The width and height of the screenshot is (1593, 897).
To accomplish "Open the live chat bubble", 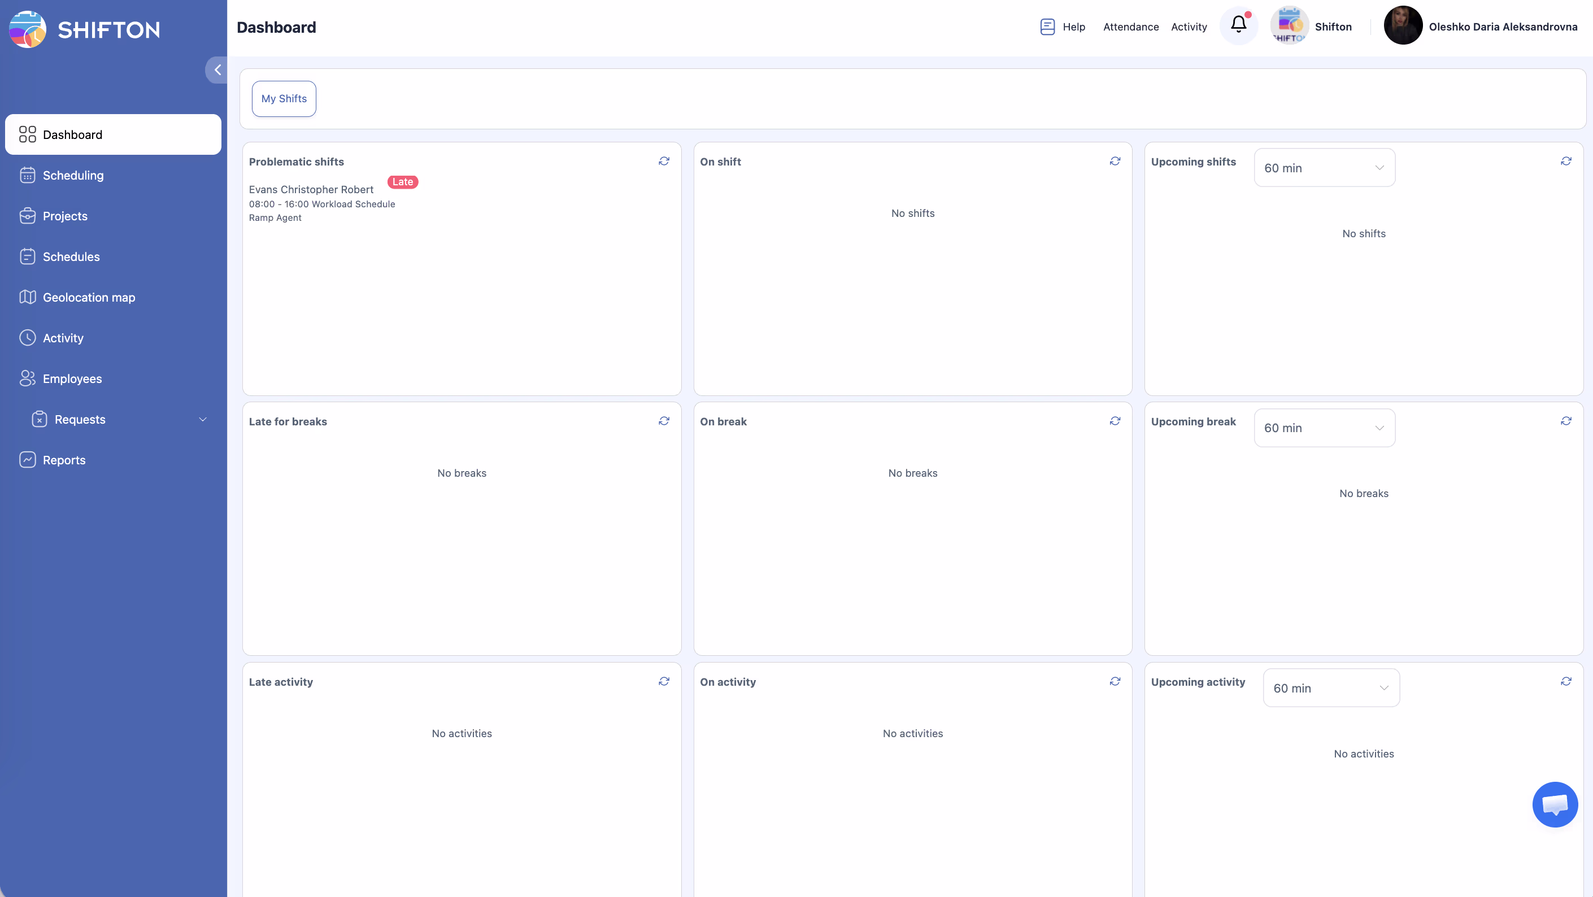I will (x=1555, y=804).
